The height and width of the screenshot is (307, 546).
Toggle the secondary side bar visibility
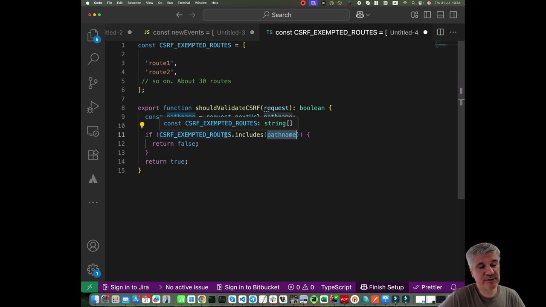453,15
